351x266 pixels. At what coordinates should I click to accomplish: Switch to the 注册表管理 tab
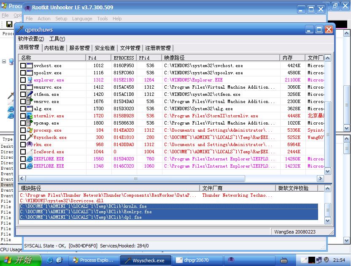pos(158,48)
